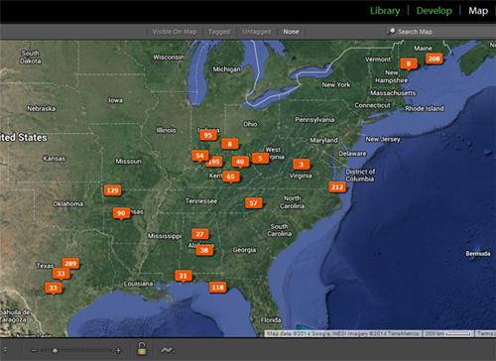Click the Search Map magnifier icon
Screen dimensions: 496x361
[x=392, y=31]
